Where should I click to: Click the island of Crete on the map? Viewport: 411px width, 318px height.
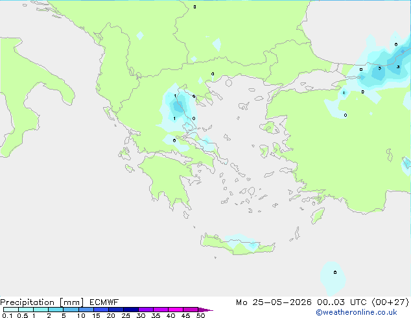(237, 245)
